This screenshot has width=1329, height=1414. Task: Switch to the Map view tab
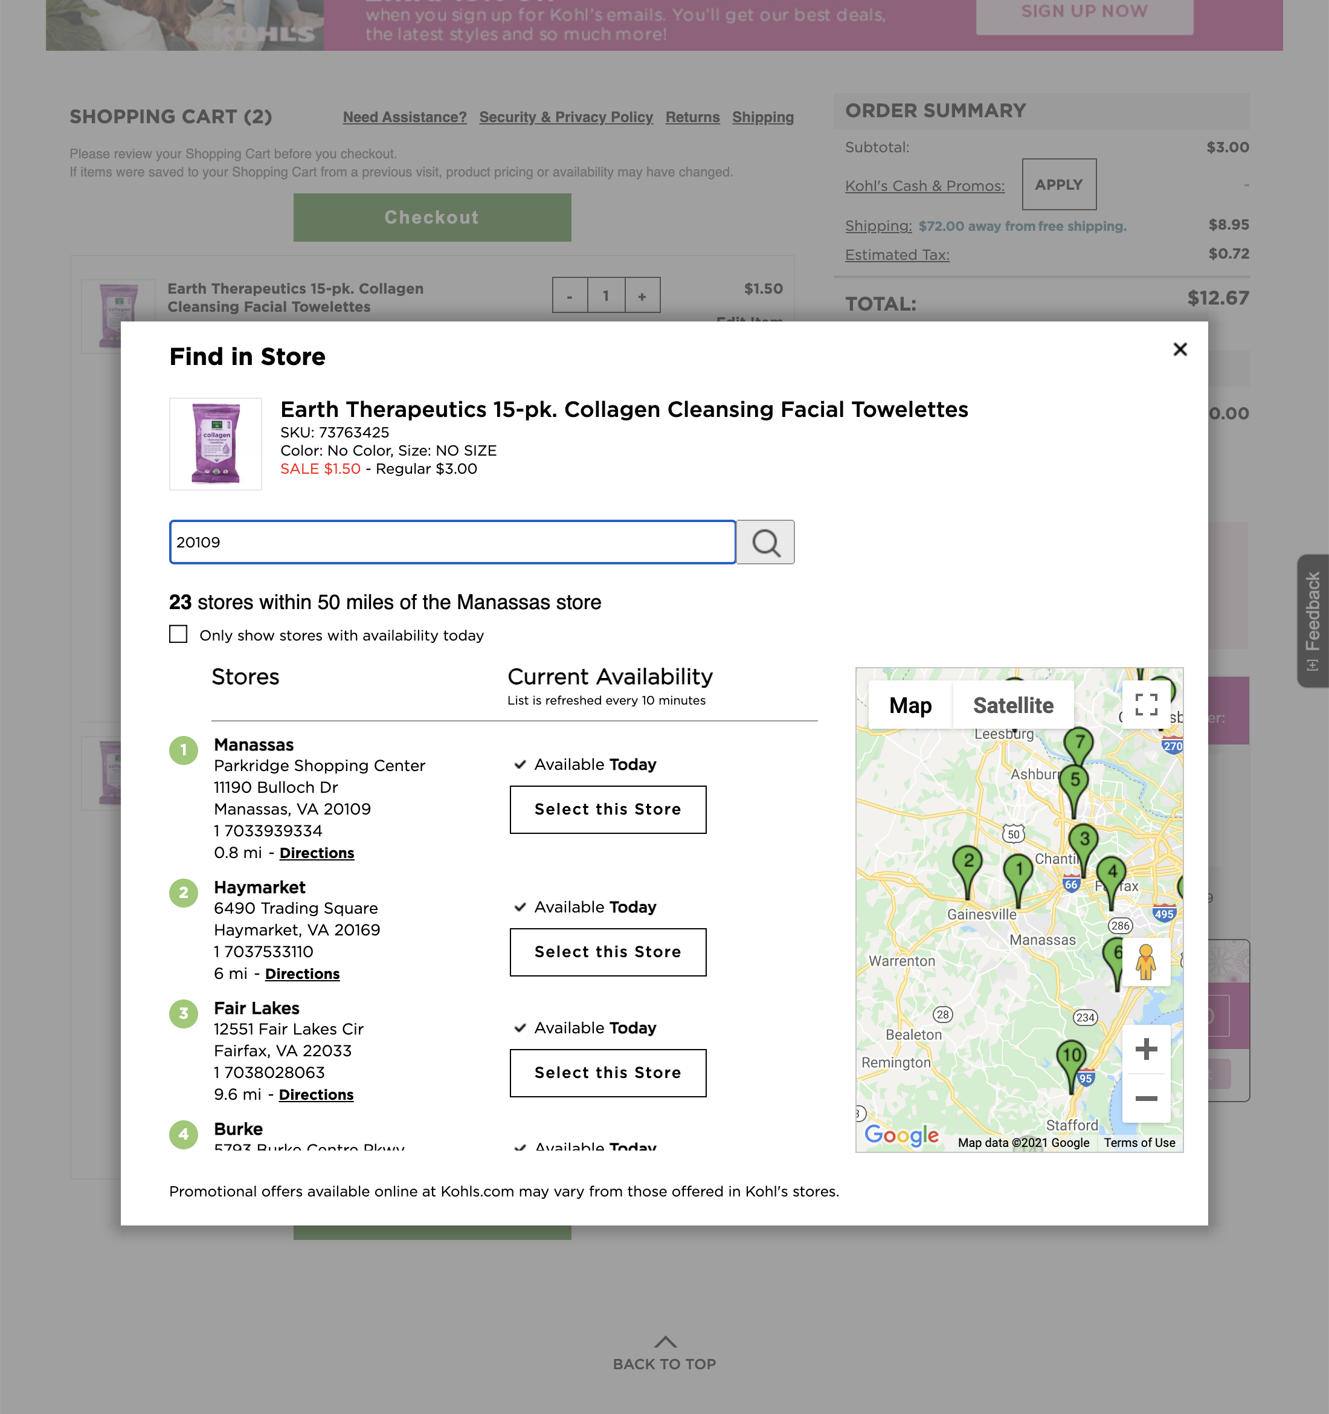[x=910, y=705]
